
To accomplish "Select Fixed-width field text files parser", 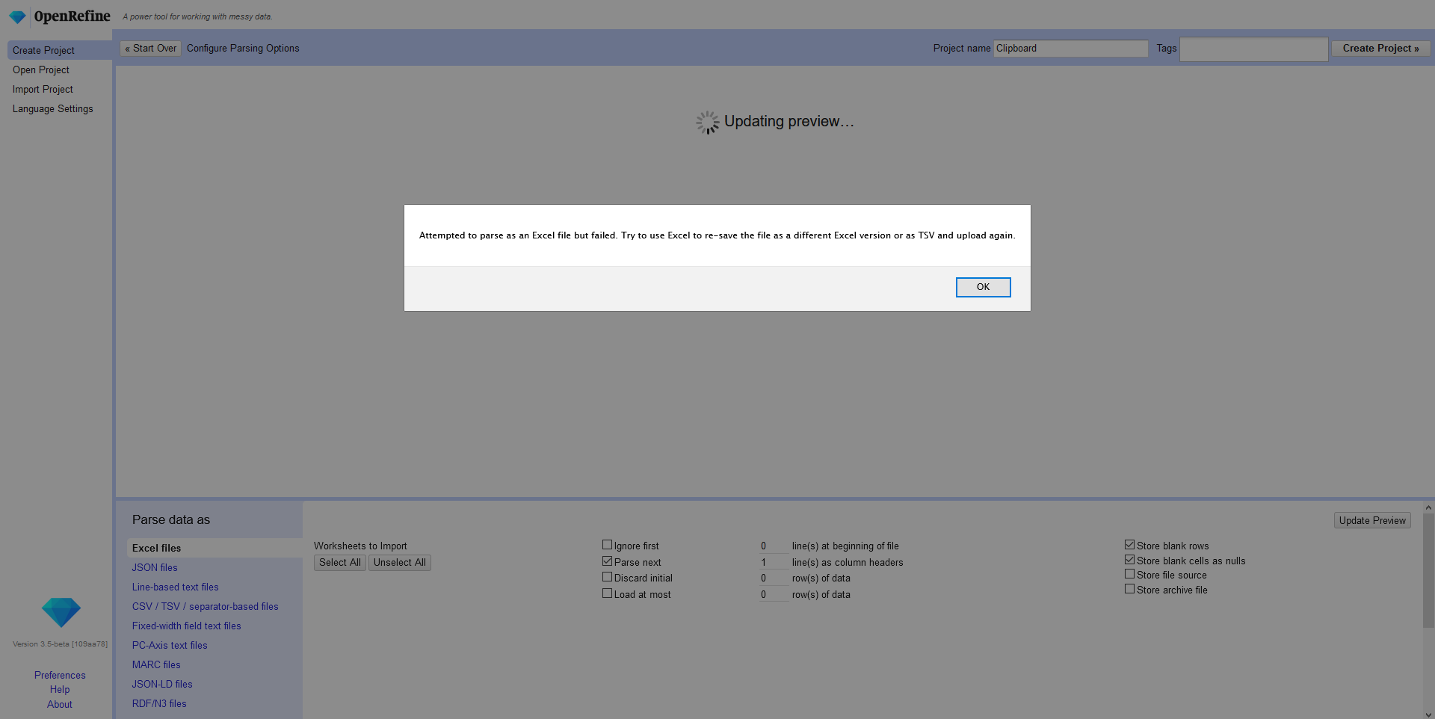I will [x=187, y=626].
